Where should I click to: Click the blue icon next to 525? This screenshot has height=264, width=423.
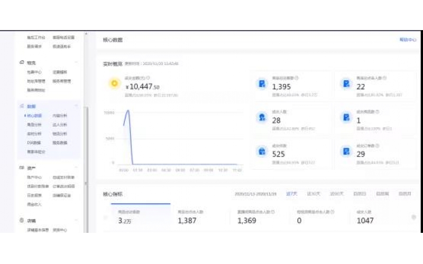point(262,152)
